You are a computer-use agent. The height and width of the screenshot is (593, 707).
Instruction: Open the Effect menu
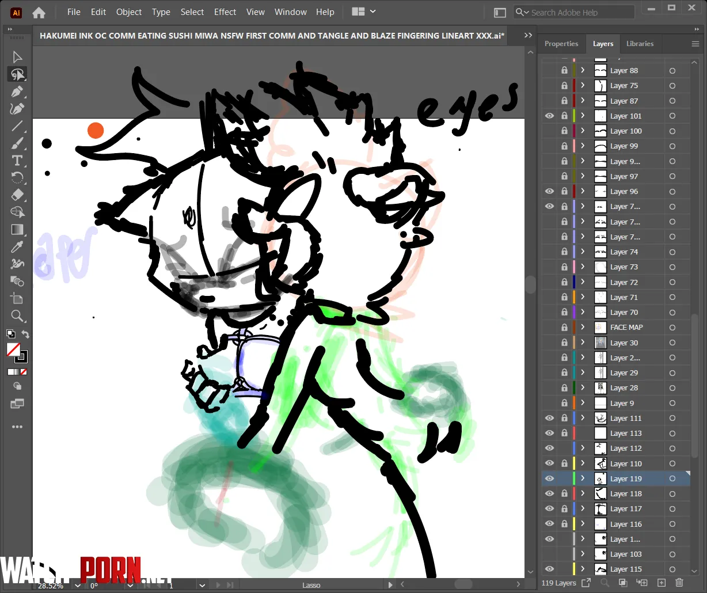point(225,12)
